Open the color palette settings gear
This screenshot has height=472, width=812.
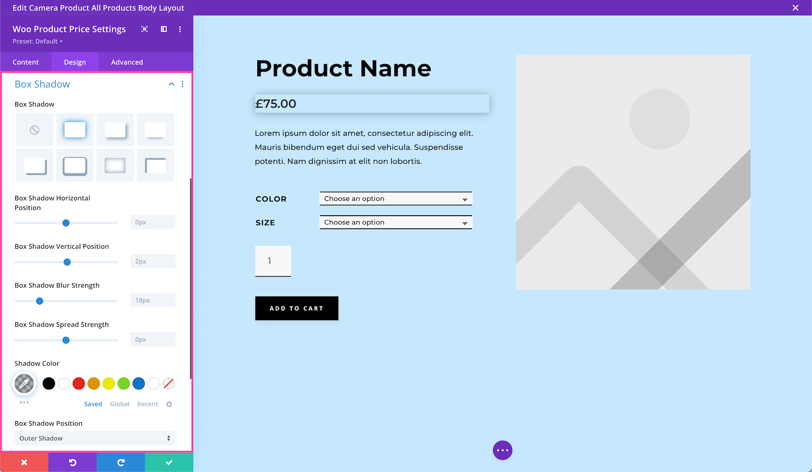click(169, 404)
